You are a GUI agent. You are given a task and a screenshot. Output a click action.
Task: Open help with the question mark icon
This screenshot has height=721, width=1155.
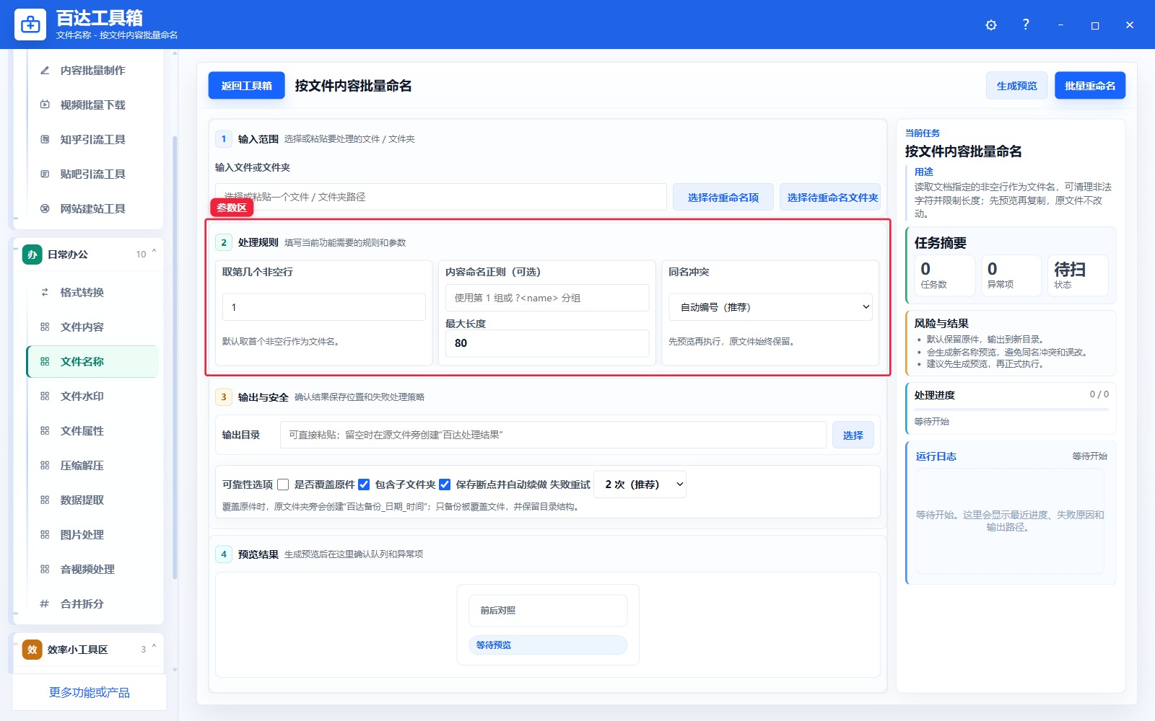point(1026,25)
